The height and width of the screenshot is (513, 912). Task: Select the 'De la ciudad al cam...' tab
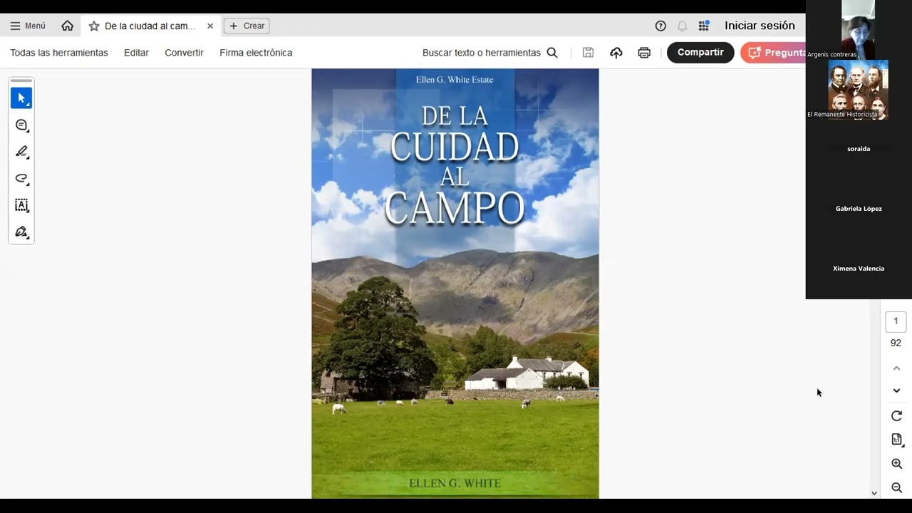(150, 26)
